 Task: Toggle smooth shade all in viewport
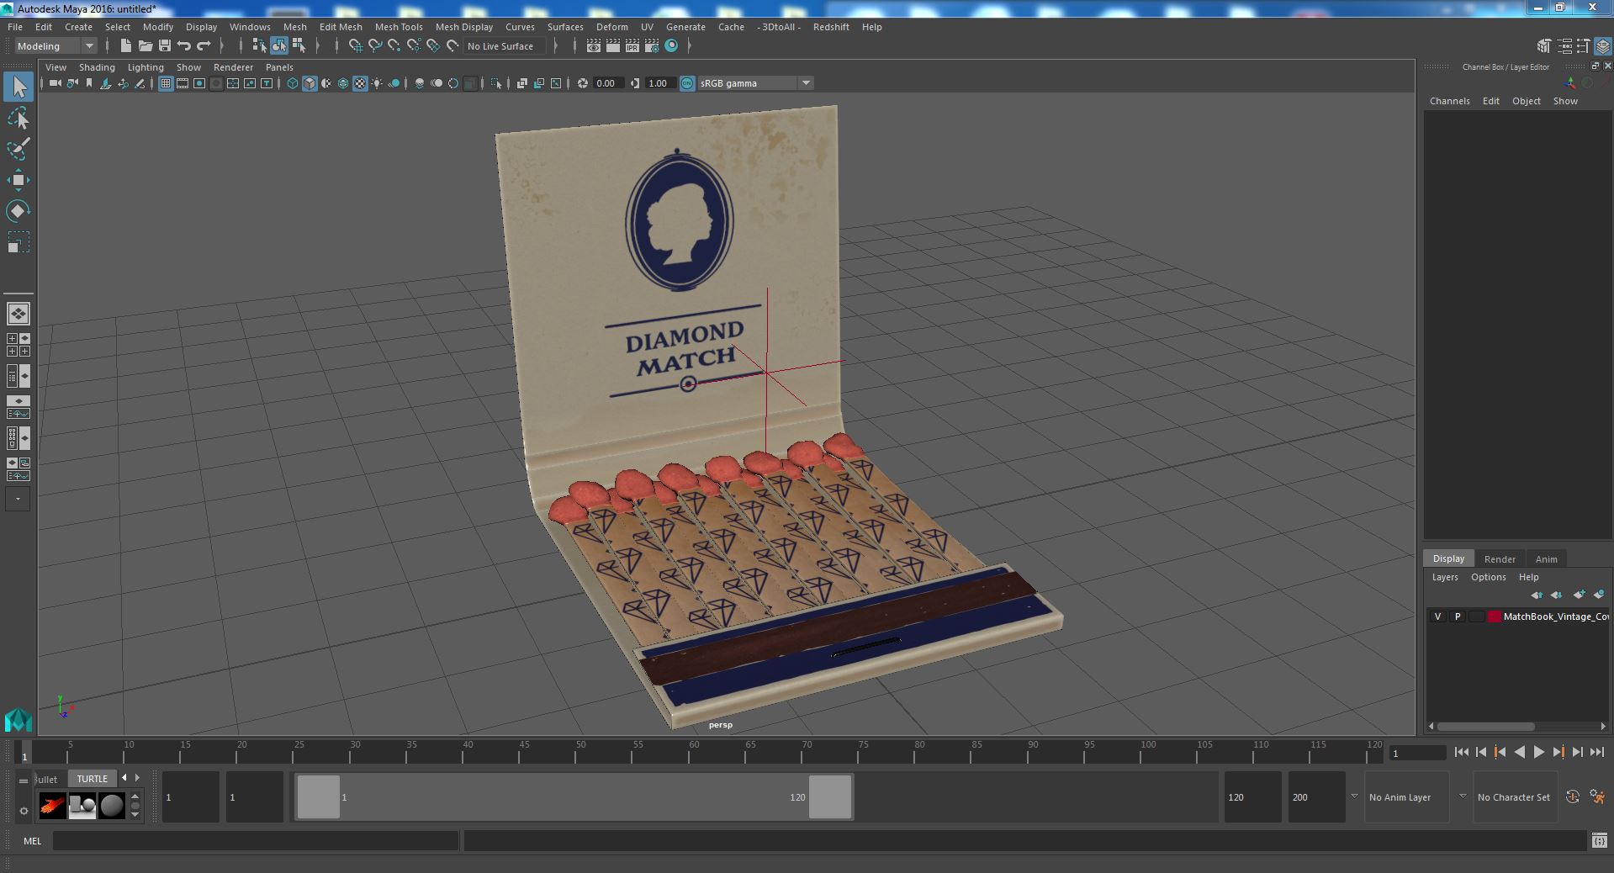[x=310, y=83]
